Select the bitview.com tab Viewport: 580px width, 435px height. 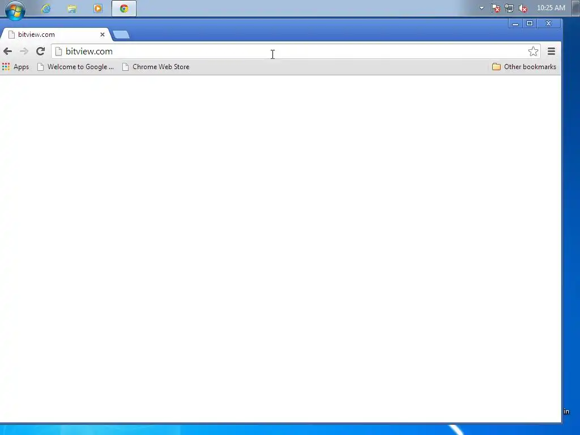coord(55,35)
